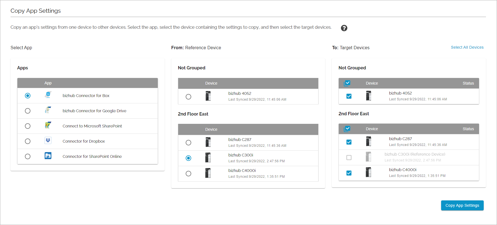497x225 pixels.
Task: Uncheck bizhub C287 target device checkbox
Action: (349, 142)
